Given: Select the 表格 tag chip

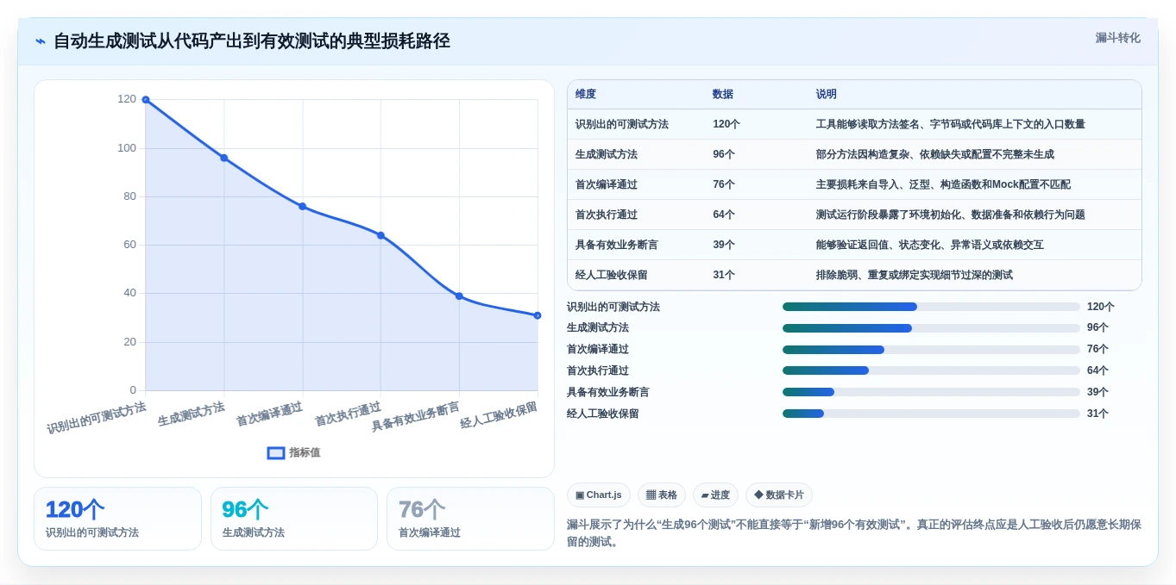Looking at the screenshot, I should coord(662,495).
